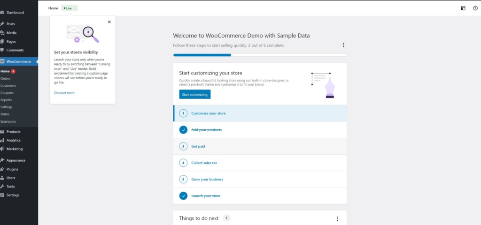Click the step 5 circle icon
This screenshot has width=481, height=225.
(x=183, y=180)
